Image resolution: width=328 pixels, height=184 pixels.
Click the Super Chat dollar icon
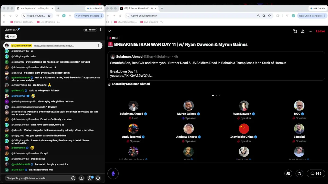81,178
